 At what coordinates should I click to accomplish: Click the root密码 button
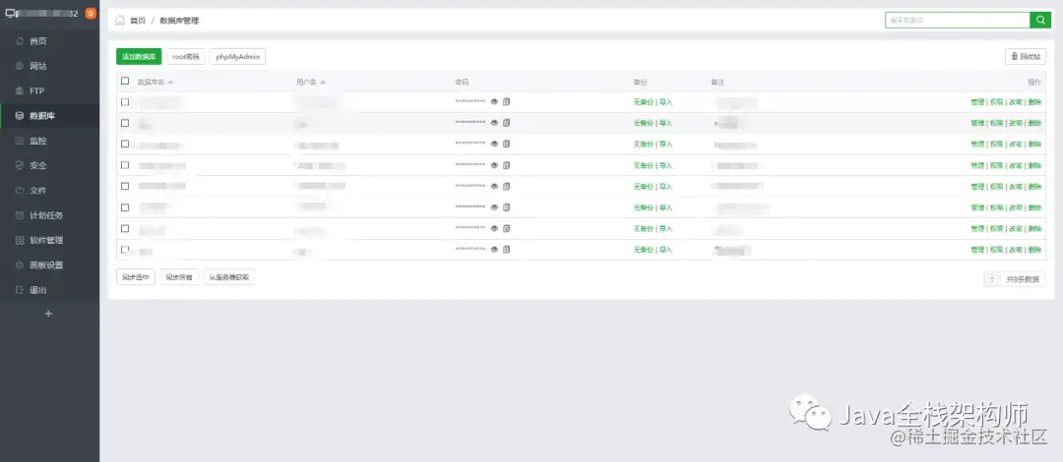186,57
